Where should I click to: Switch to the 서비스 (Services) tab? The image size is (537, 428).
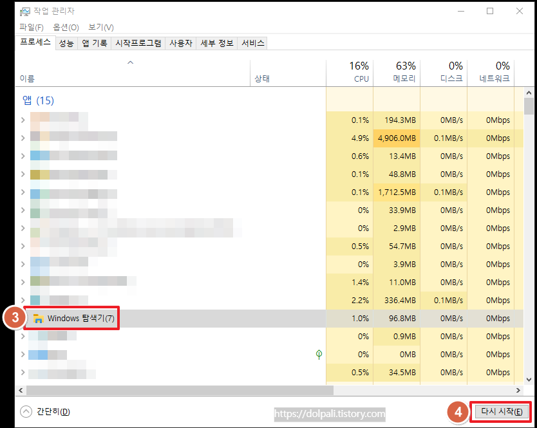point(252,42)
